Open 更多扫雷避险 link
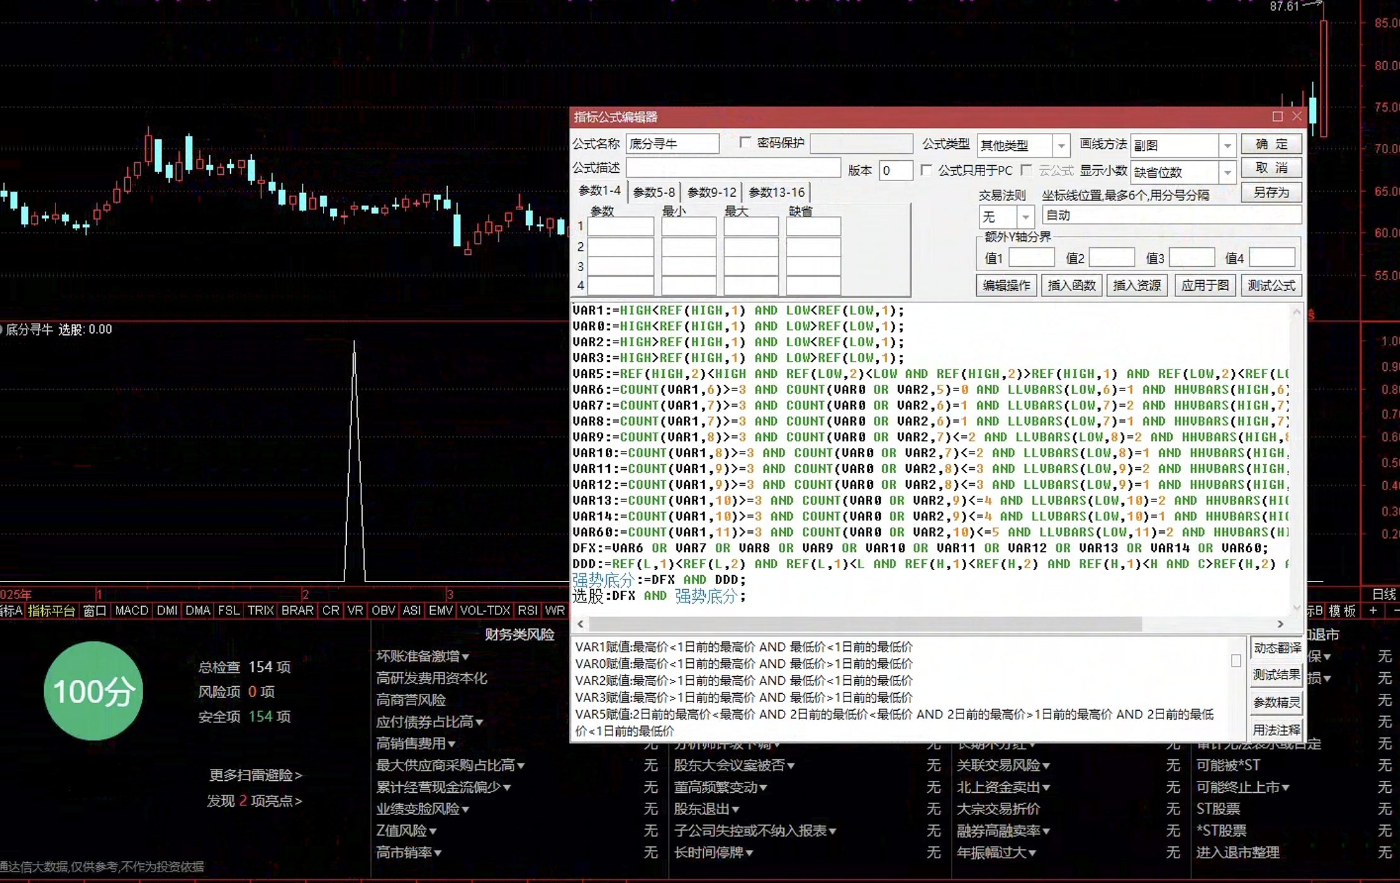Viewport: 1400px width, 883px height. pyautogui.click(x=255, y=775)
